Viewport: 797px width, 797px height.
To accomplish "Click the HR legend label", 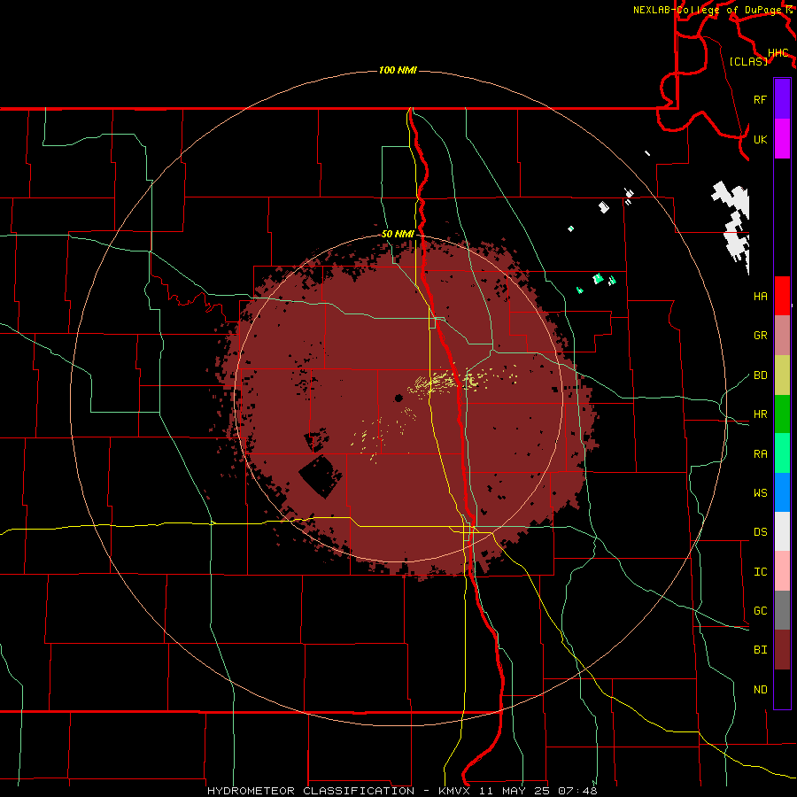I will [760, 414].
